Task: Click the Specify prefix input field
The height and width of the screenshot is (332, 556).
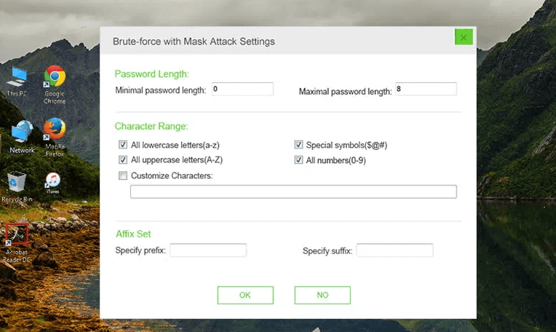Action: 208,250
